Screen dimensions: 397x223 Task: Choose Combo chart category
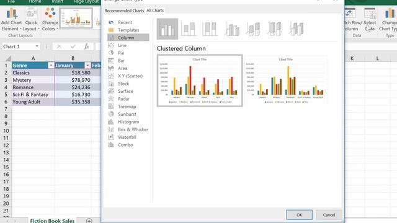click(128, 144)
